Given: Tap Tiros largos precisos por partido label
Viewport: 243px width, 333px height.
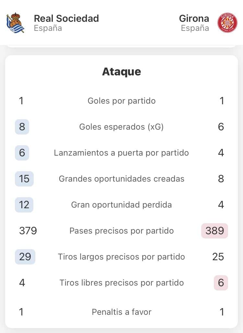Looking at the screenshot, I should (121, 257).
